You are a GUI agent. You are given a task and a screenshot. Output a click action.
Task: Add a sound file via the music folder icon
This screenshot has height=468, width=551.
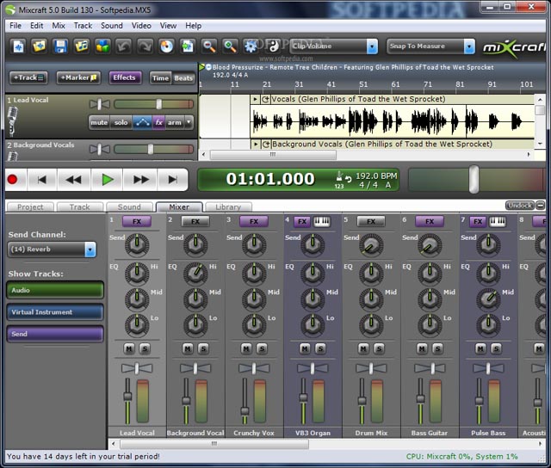point(82,46)
